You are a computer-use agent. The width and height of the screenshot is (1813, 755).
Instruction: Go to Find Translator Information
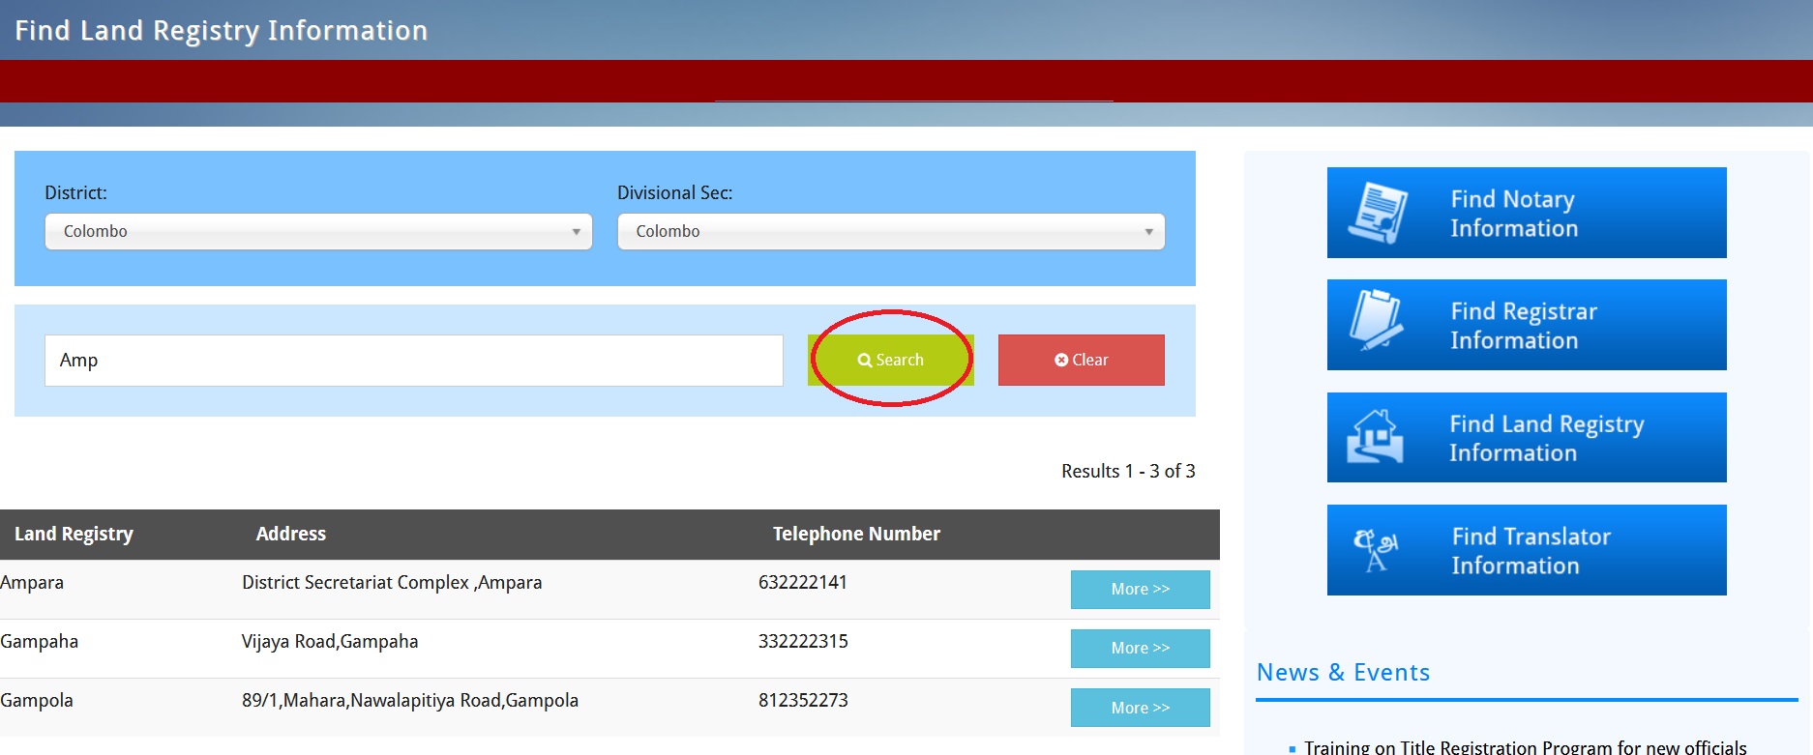1531,550
